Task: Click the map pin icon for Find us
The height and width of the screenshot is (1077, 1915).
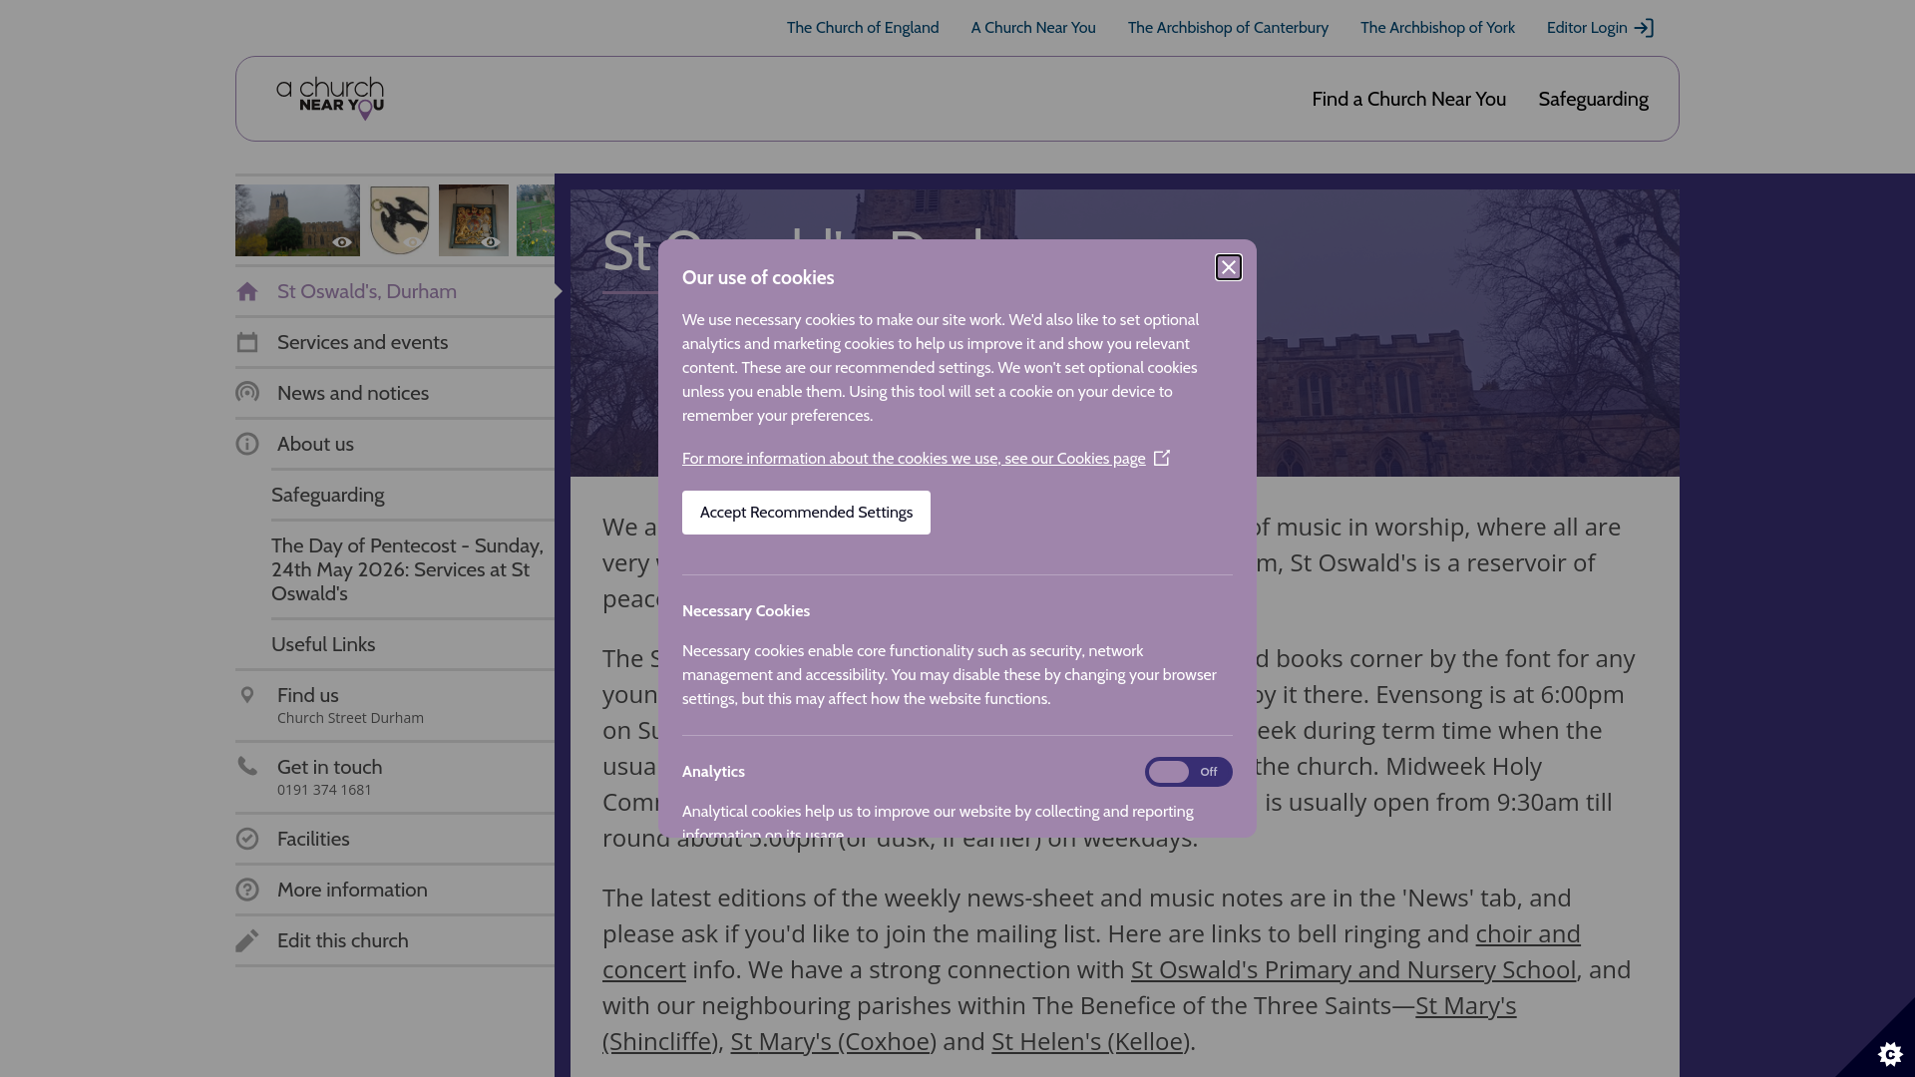Action: click(x=247, y=695)
